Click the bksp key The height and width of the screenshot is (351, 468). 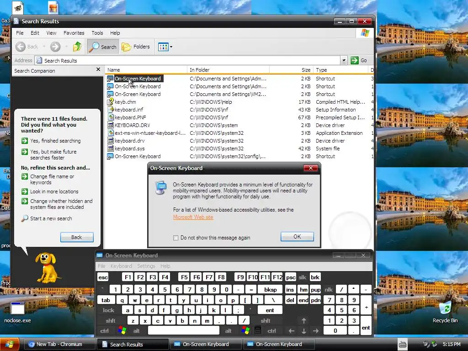(271, 289)
